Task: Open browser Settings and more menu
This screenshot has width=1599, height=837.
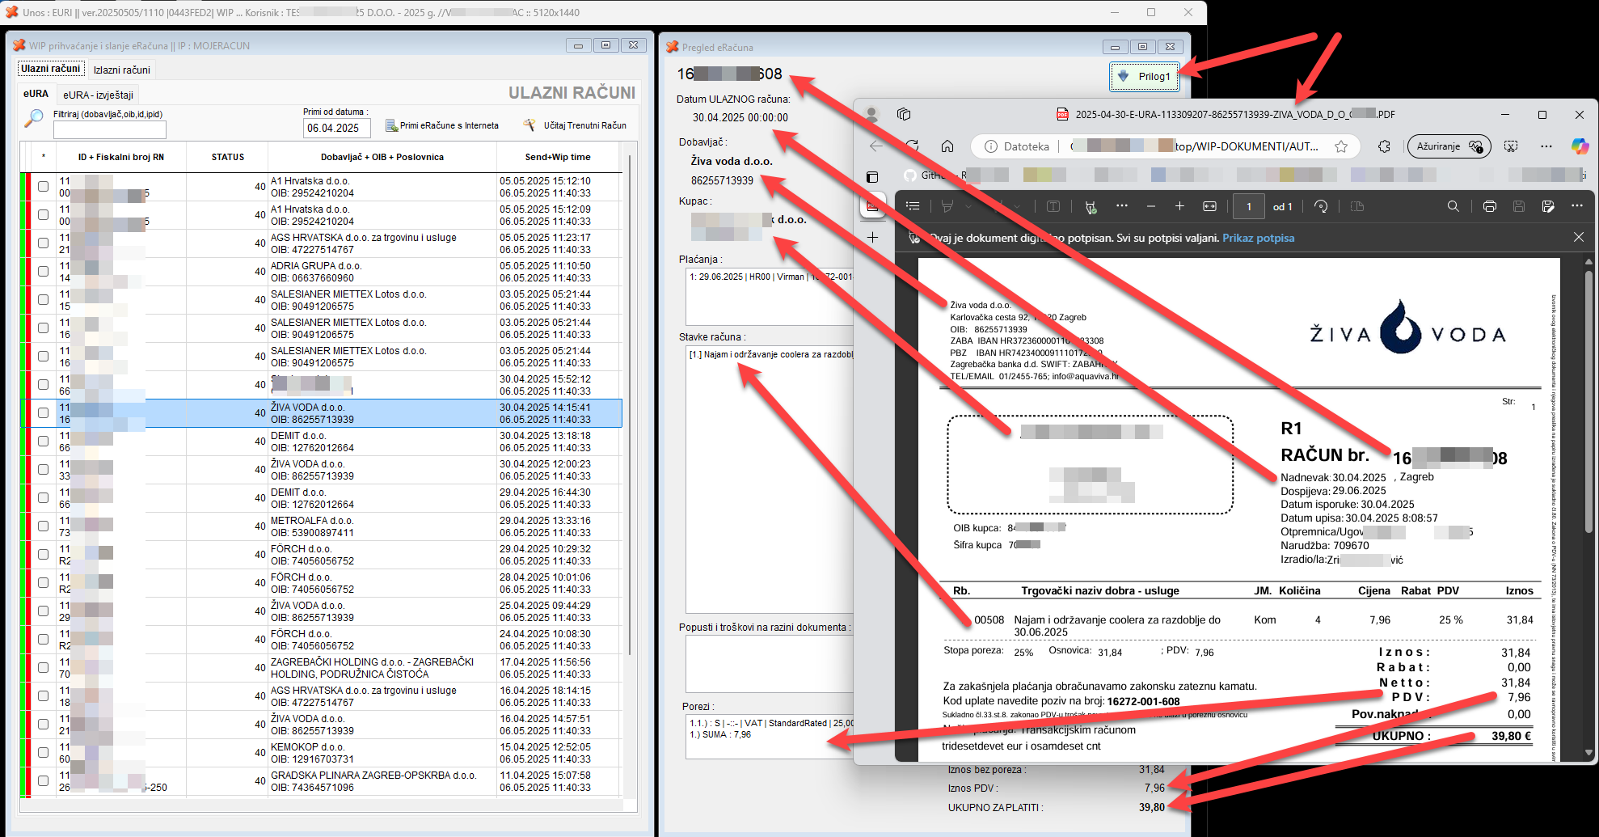Action: 1546,146
